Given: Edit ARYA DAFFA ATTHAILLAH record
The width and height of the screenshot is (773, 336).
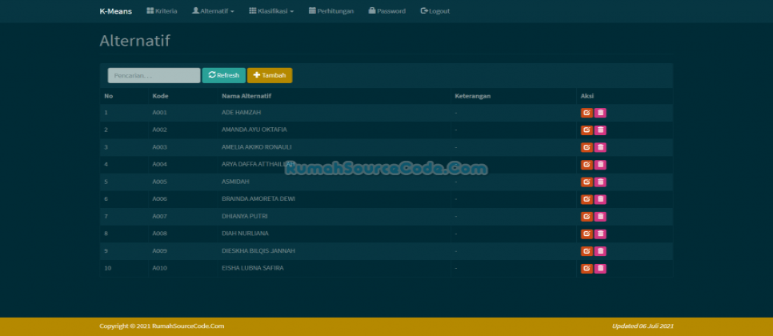Looking at the screenshot, I should (x=587, y=165).
